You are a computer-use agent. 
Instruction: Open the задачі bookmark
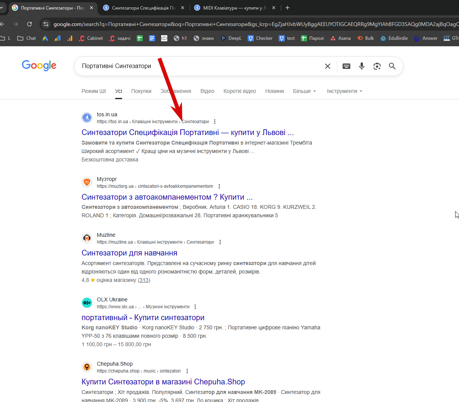(120, 38)
